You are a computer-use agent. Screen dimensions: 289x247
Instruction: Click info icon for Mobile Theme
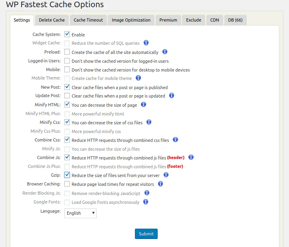click(138, 78)
